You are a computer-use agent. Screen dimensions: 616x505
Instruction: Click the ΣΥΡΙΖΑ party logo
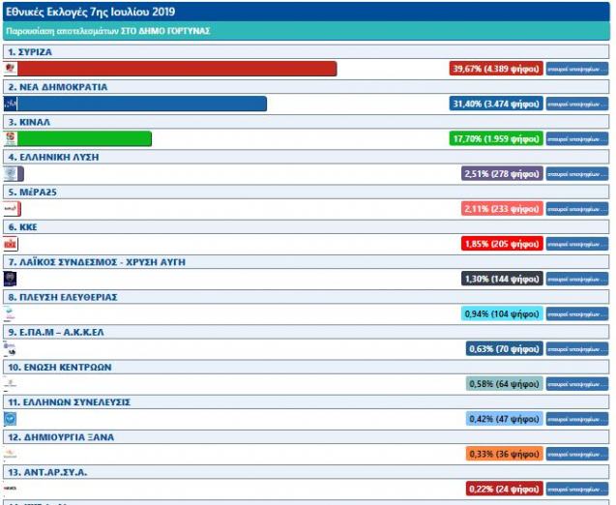11,69
